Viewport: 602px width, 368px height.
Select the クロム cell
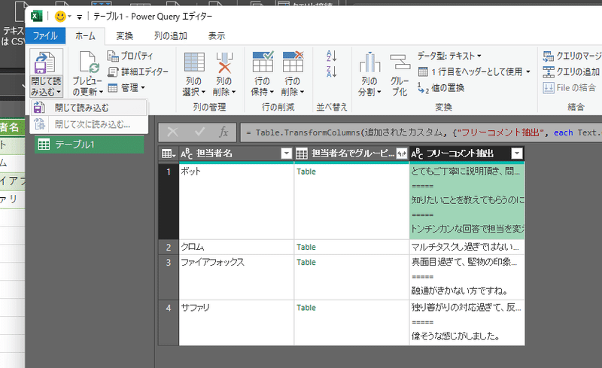tap(236, 247)
